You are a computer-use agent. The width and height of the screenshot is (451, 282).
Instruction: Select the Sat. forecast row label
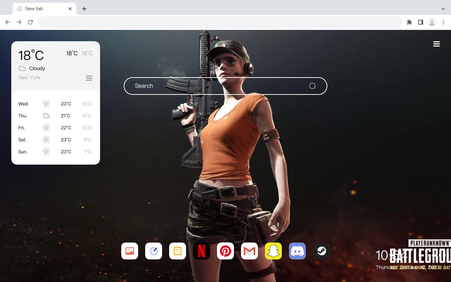(23, 140)
